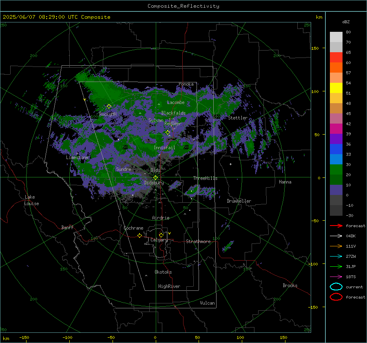
Task: Click the cyan current ellipse icon
Action: click(x=336, y=287)
